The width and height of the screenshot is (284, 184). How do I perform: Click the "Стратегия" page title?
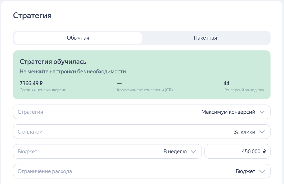(32, 15)
